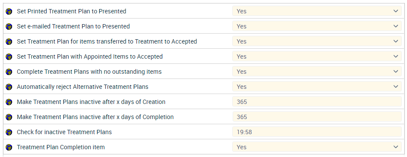Image resolution: width=407 pixels, height=157 pixels.
Task: Expand dropdown for items transferred to Treatment to Accepted
Action: 317,41
